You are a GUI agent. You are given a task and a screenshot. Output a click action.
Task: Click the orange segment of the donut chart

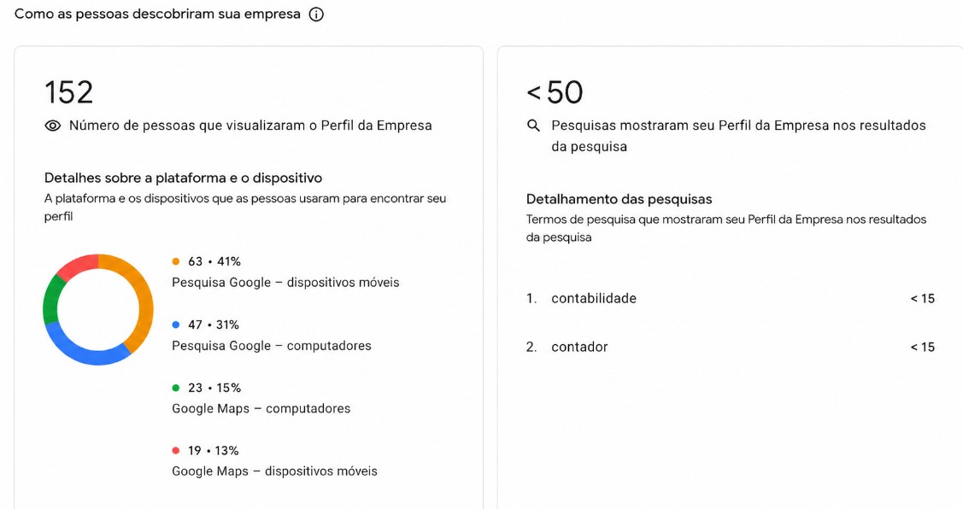pos(145,301)
